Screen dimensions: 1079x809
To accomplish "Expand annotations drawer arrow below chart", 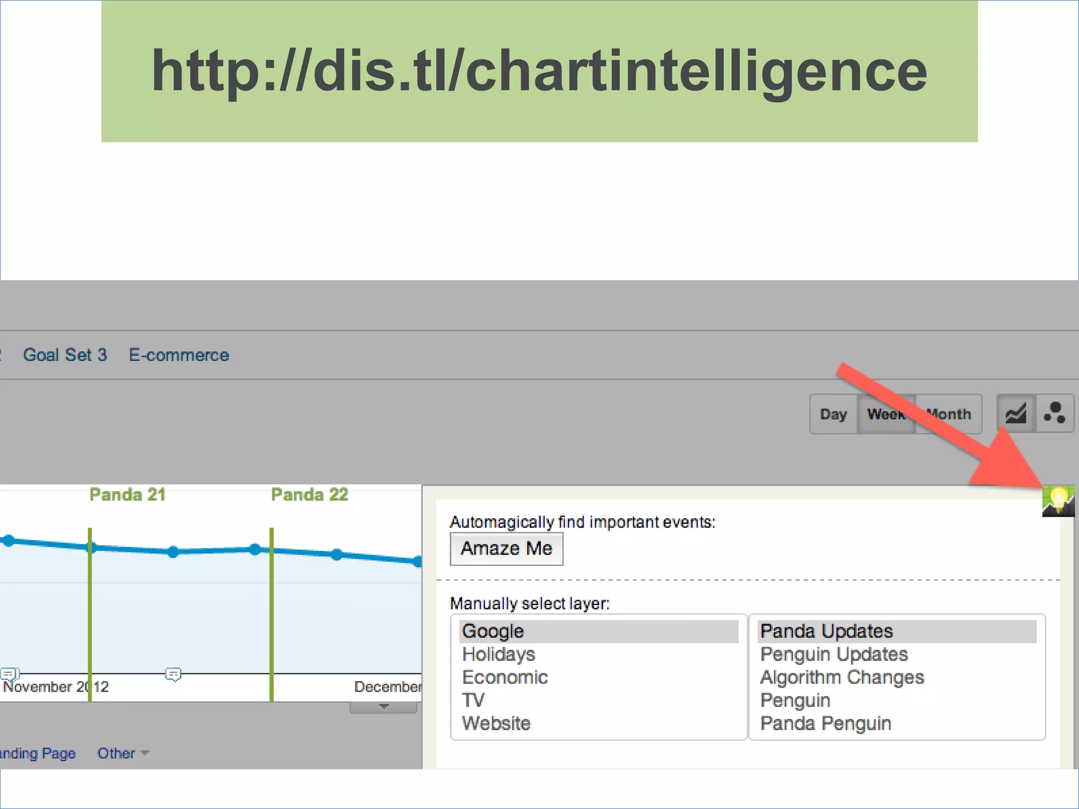I will tap(384, 707).
